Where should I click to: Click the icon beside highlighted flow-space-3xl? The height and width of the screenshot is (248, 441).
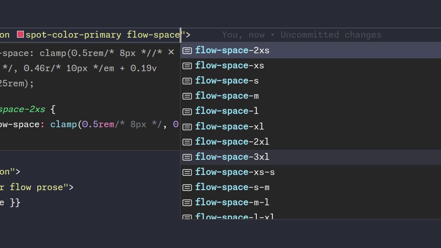click(x=187, y=157)
